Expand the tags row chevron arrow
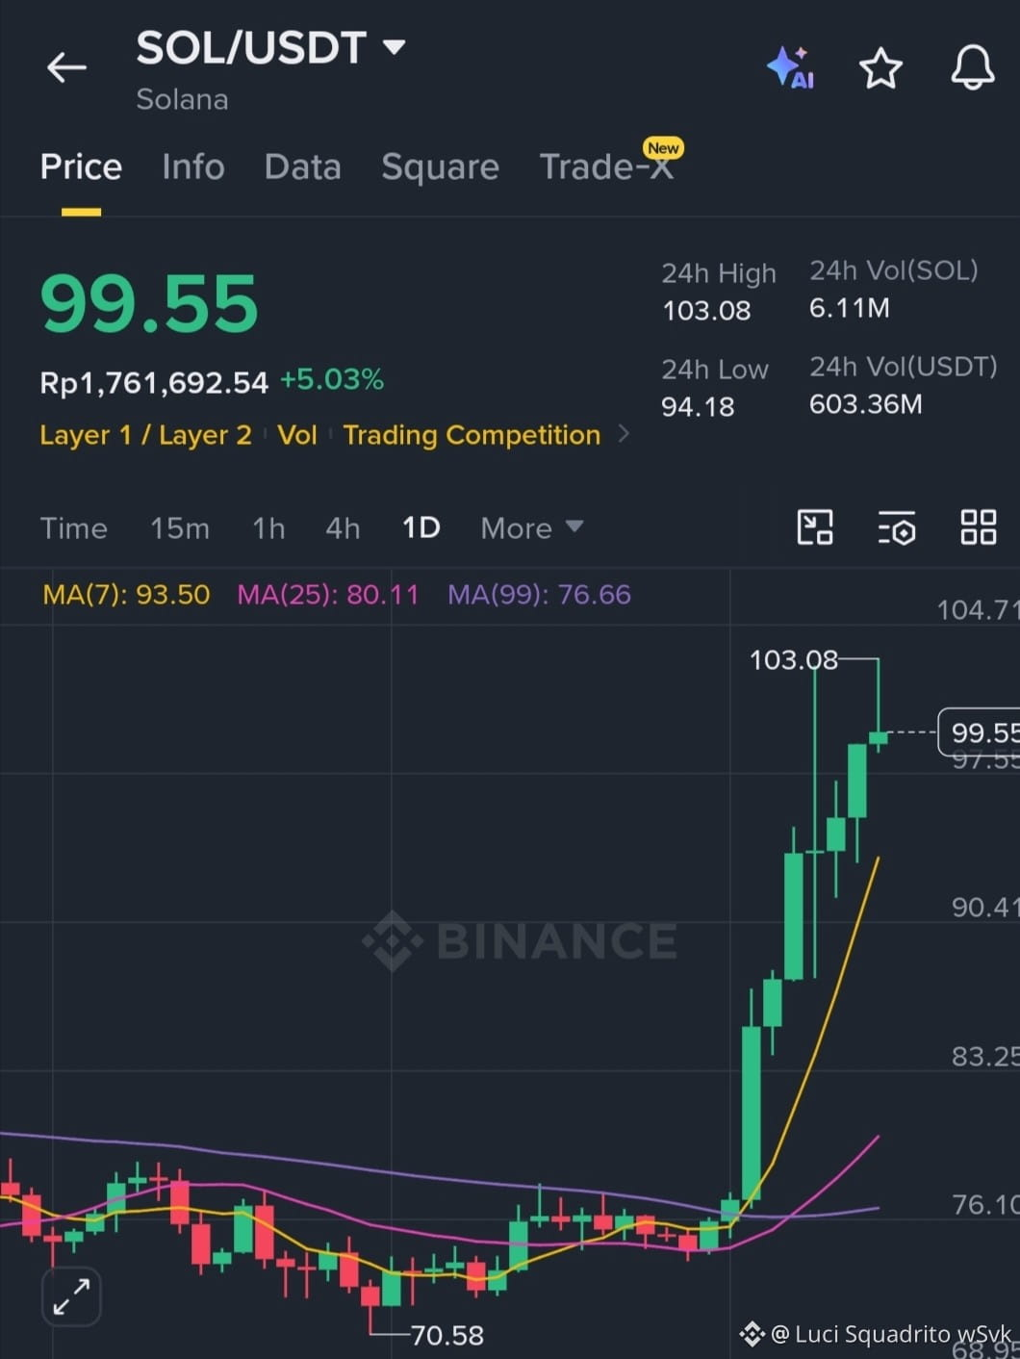Viewport: 1020px width, 1359px height. (x=624, y=434)
